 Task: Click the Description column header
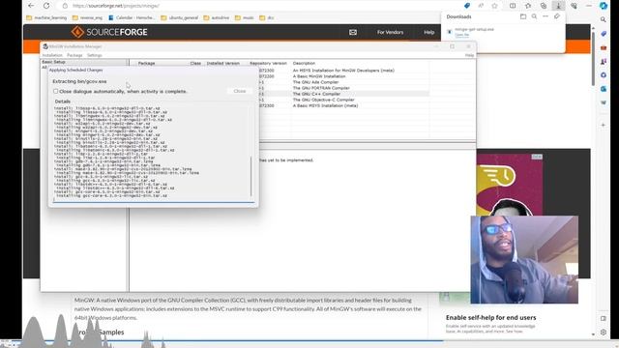(x=304, y=63)
